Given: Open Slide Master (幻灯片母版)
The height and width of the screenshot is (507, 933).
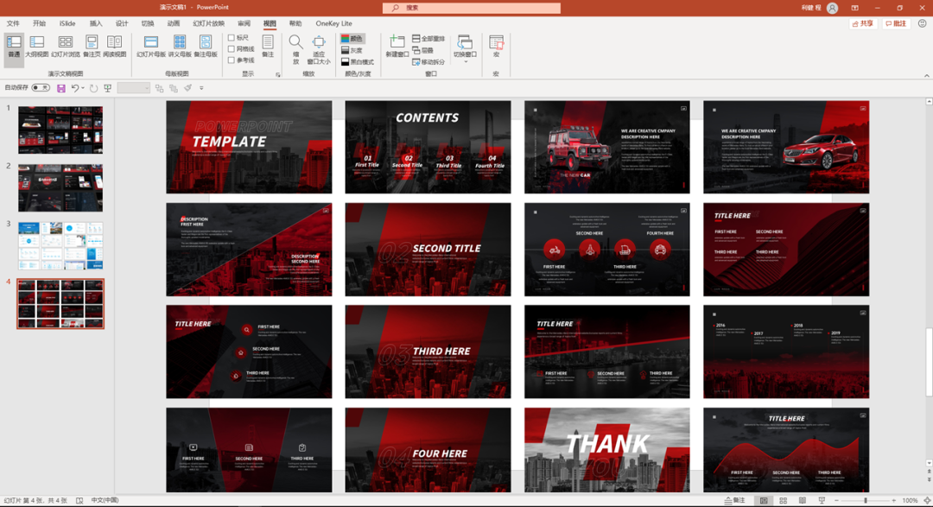Looking at the screenshot, I should (151, 47).
